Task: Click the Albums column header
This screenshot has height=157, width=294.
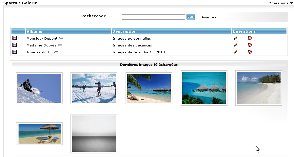Action: click(68, 31)
